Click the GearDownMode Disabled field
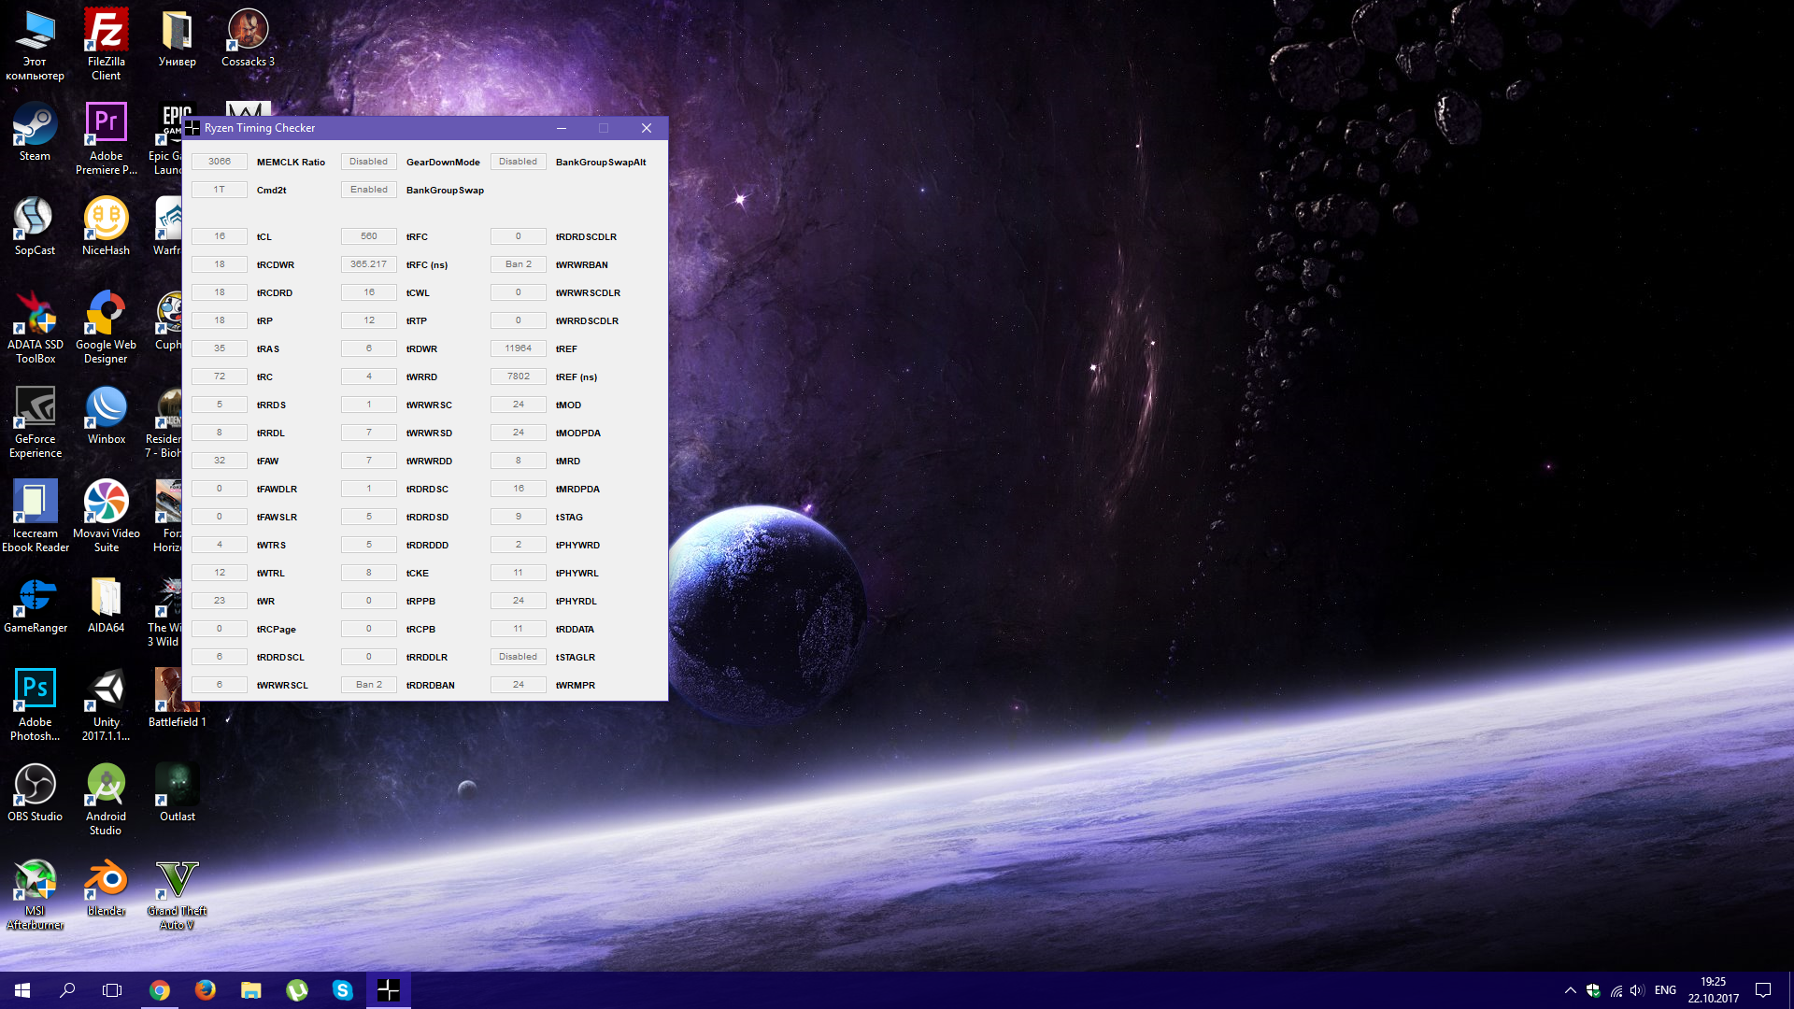The width and height of the screenshot is (1794, 1009). [369, 162]
